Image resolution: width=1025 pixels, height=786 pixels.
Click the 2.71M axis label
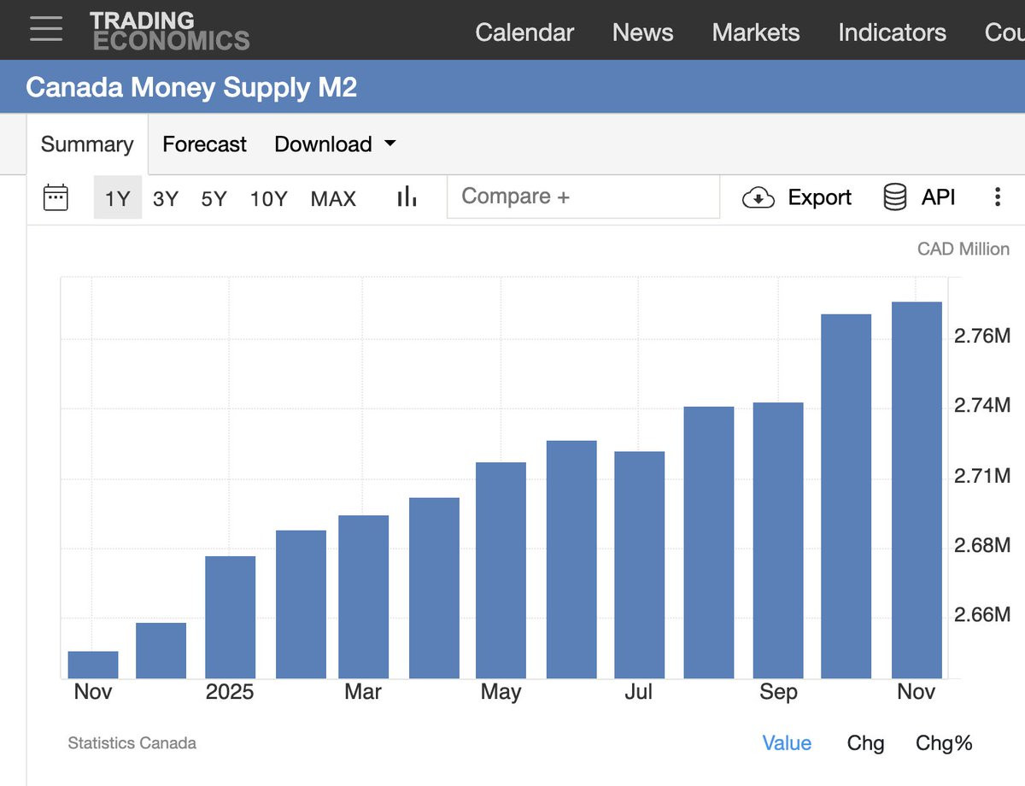981,475
